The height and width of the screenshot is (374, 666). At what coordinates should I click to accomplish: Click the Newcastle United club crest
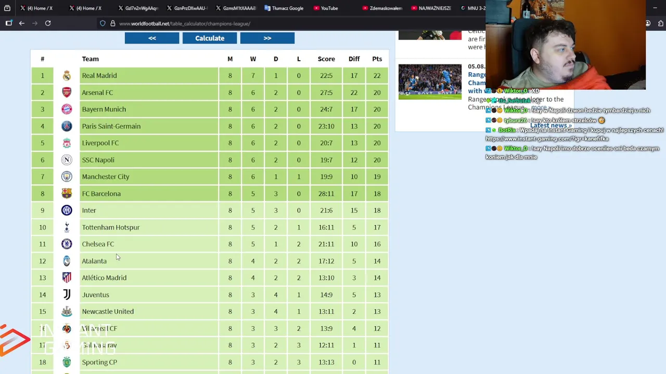(67, 312)
